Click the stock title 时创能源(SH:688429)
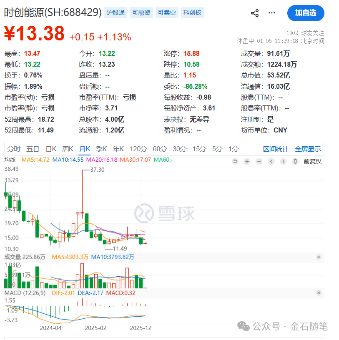 53,12
